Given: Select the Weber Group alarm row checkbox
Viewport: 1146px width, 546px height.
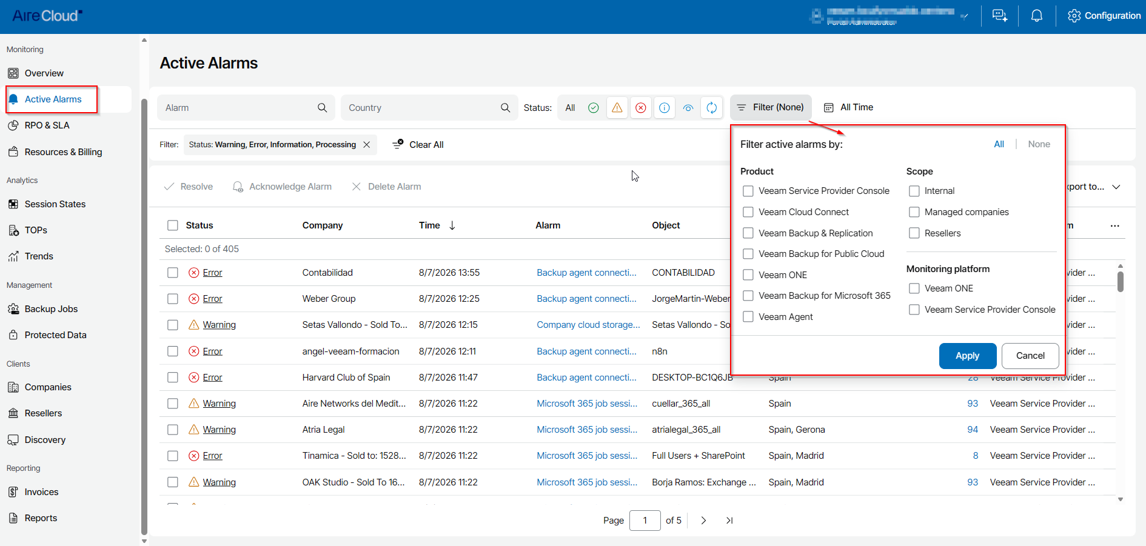Looking at the screenshot, I should [x=173, y=299].
